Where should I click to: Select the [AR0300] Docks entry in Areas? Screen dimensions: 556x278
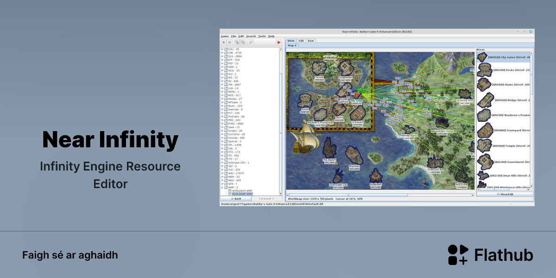504,70
